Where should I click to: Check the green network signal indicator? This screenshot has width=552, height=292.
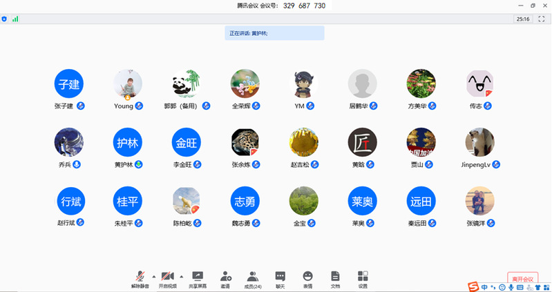[x=15, y=19]
